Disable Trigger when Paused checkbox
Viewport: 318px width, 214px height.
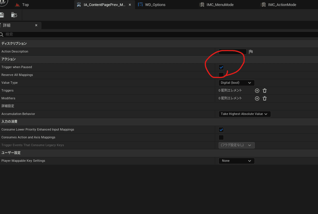click(x=221, y=67)
